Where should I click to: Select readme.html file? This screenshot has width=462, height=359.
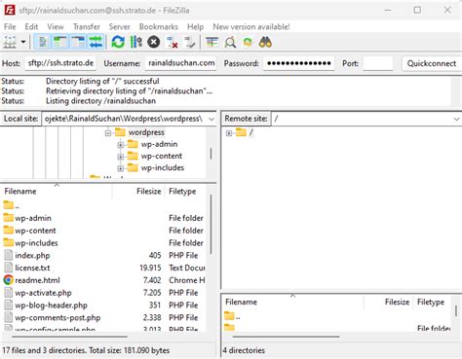pyautogui.click(x=104, y=280)
